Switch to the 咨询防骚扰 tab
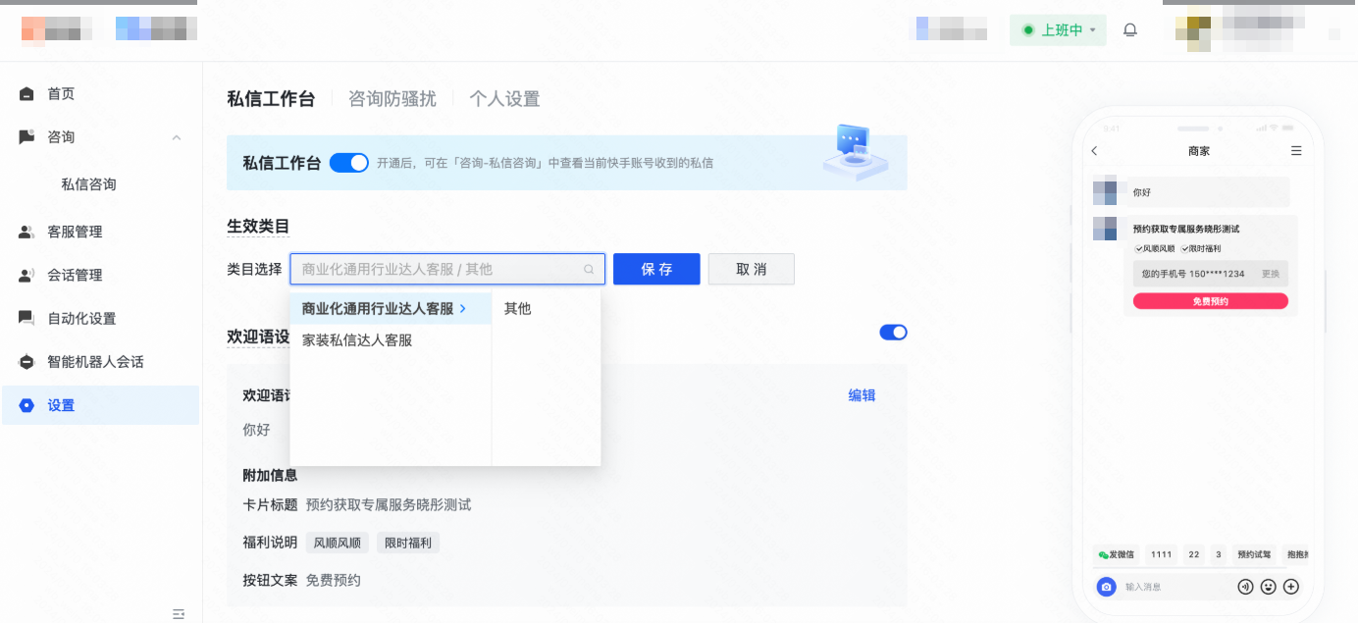This screenshot has height=623, width=1358. click(x=392, y=98)
